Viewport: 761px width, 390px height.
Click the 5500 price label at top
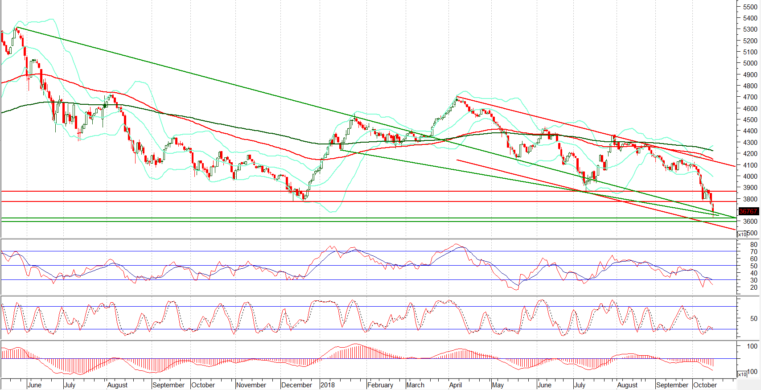coord(750,7)
